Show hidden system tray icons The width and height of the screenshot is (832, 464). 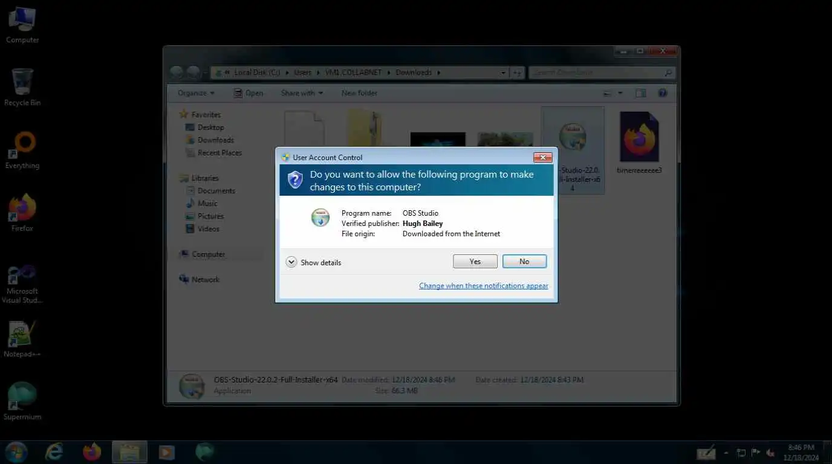click(727, 453)
